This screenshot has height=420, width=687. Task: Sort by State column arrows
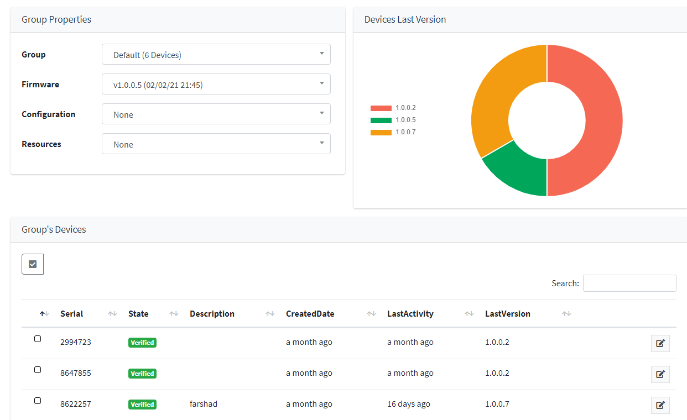(x=174, y=314)
